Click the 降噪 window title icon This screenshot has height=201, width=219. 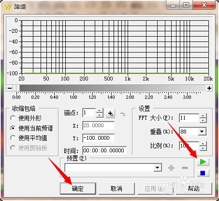coord(8,7)
